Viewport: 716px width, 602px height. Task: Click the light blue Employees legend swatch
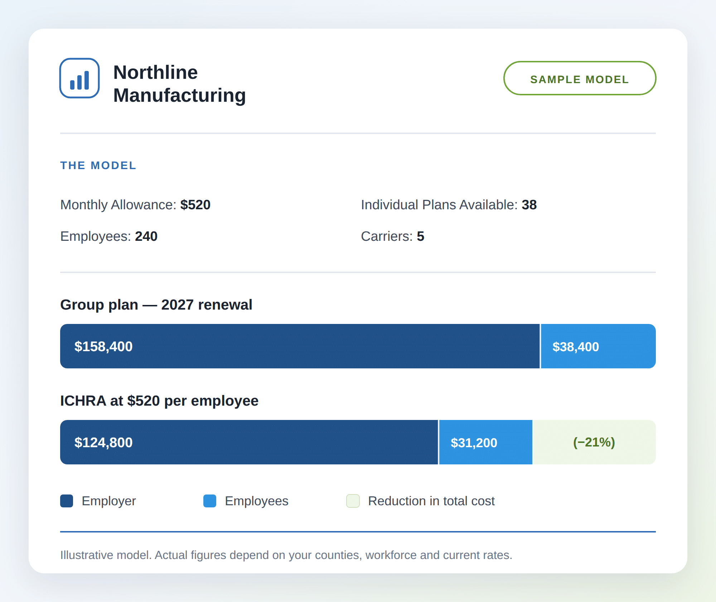pyautogui.click(x=210, y=501)
